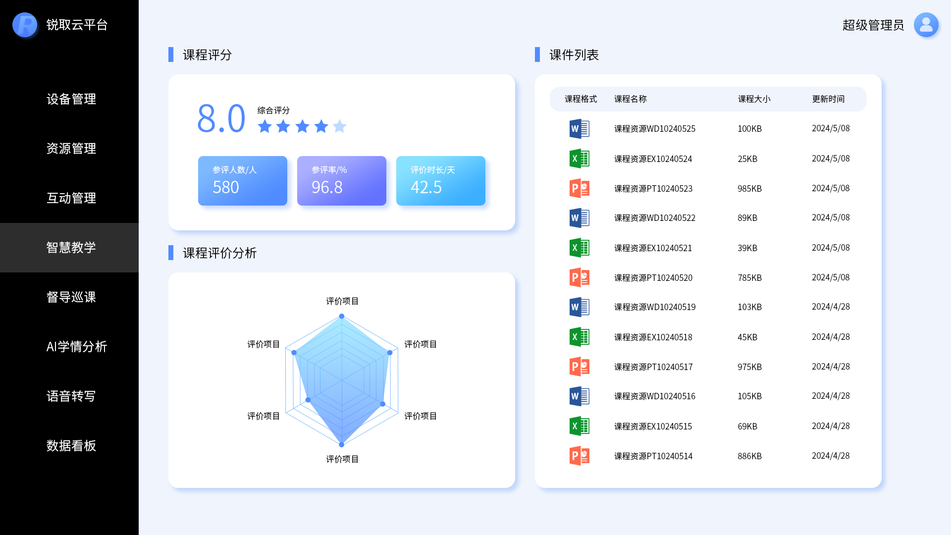Open the 课程资源WD10240522 file name
Screen dimensions: 951x535
[654, 218]
